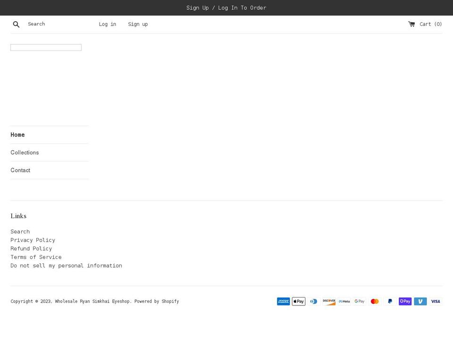Open the Home navigation item
The height and width of the screenshot is (340, 453).
(x=17, y=135)
